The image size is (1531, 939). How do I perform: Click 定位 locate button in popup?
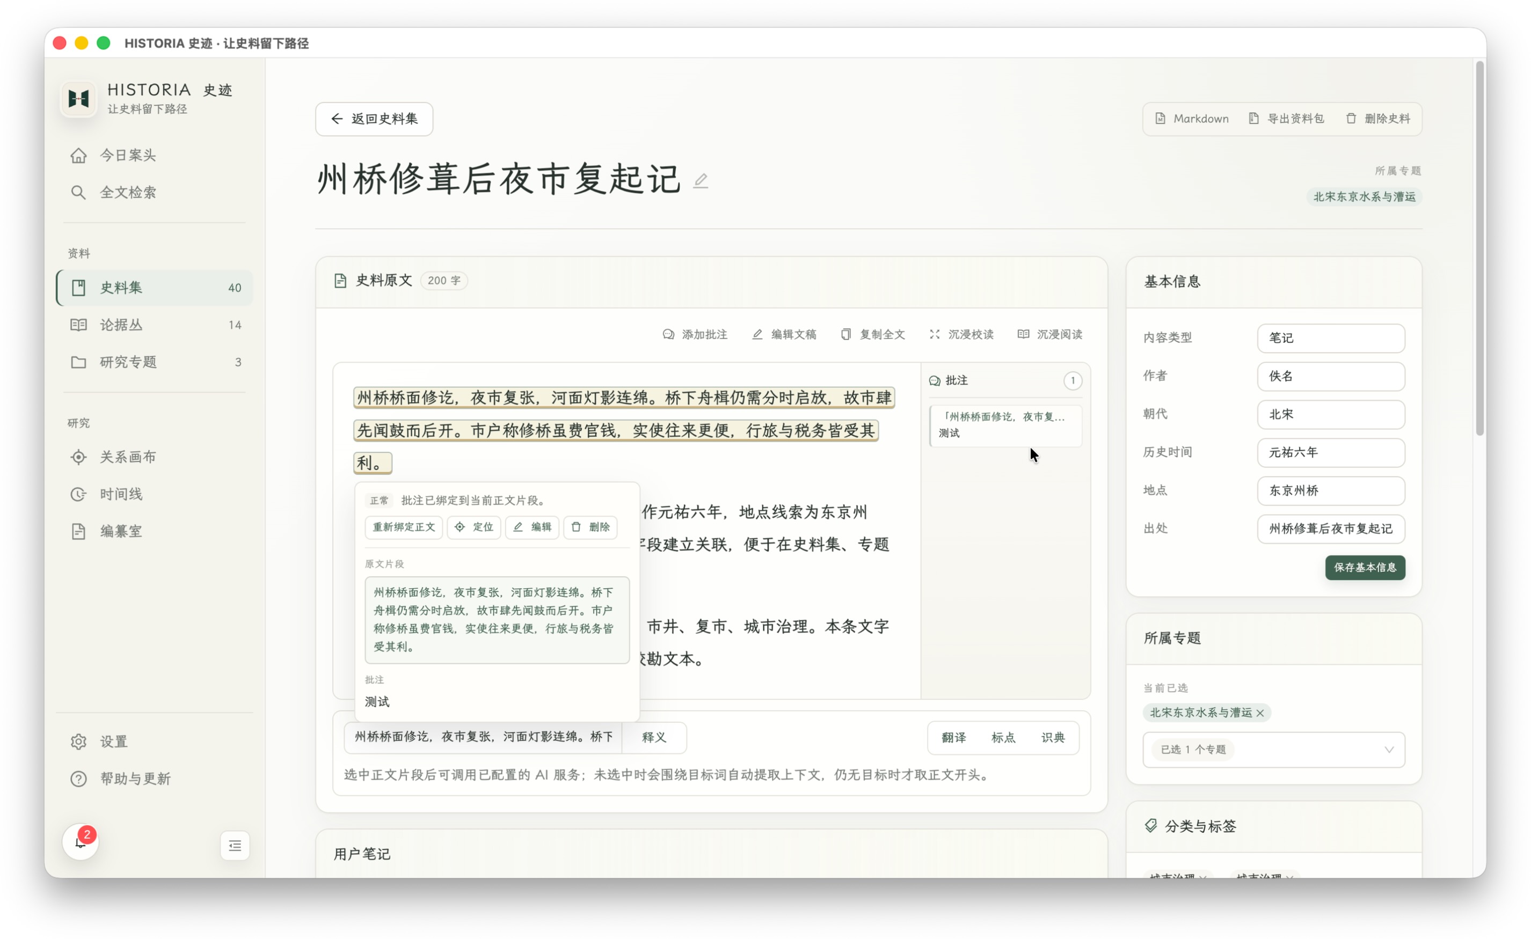click(x=474, y=526)
